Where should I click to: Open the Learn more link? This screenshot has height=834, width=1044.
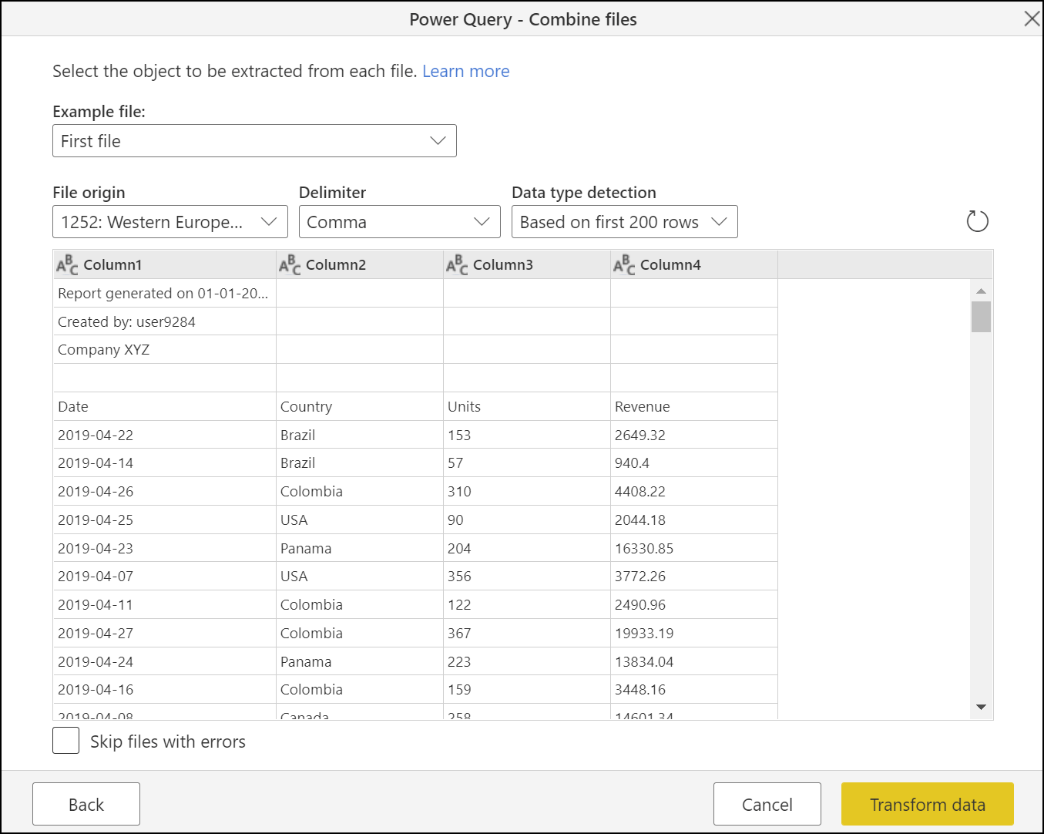(x=465, y=71)
